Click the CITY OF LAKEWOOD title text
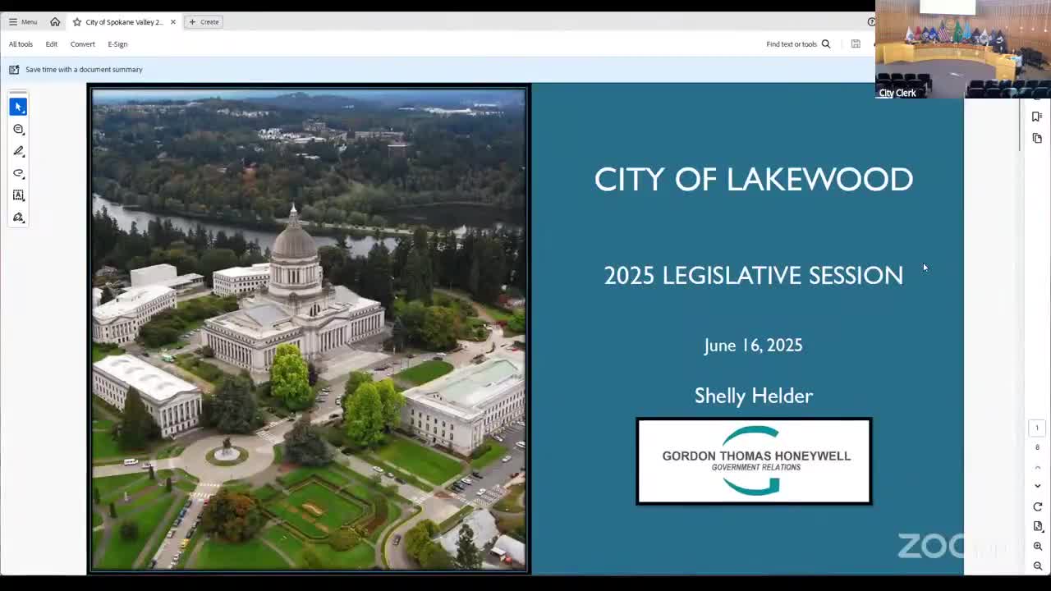1051x591 pixels. pyautogui.click(x=754, y=179)
